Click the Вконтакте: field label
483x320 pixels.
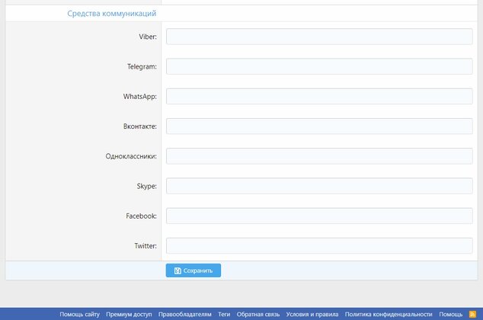140,126
